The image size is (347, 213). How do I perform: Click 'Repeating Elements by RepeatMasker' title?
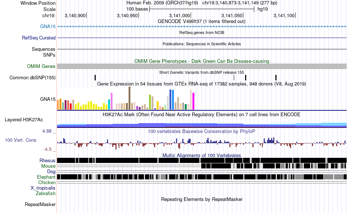(202, 199)
